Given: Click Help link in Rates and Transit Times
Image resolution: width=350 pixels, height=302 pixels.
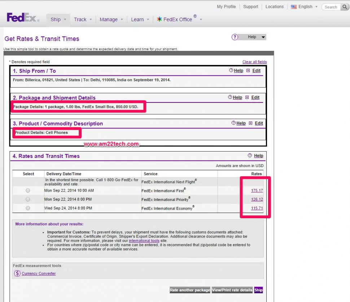Looking at the screenshot, I should point(258,156).
